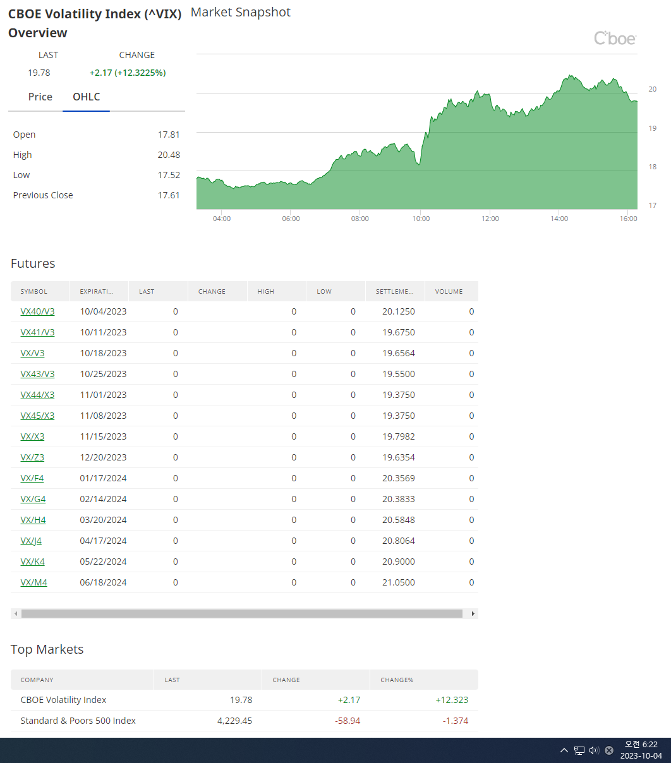The height and width of the screenshot is (763, 671).
Task: Open the VX44/X3 futures link
Action: (37, 395)
